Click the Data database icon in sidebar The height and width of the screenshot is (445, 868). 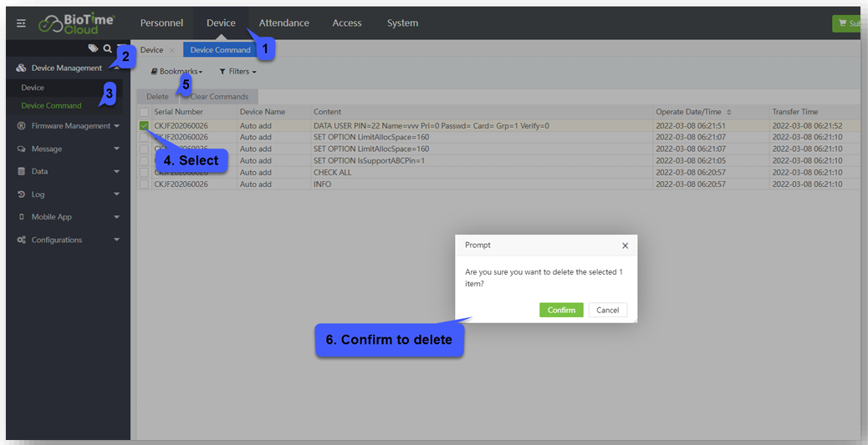tap(21, 171)
